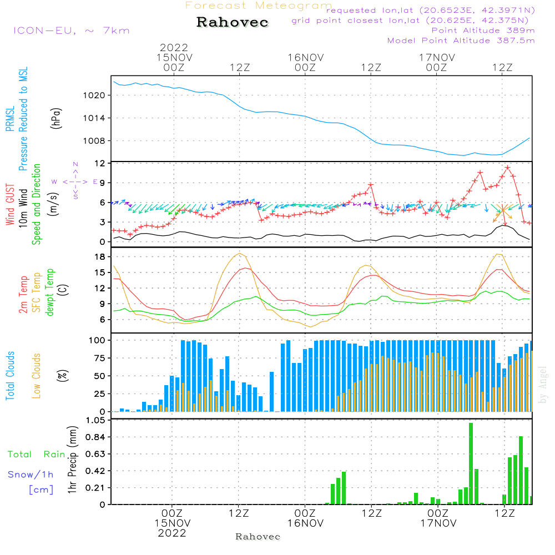
Task: Click the wind direction compass rose
Action: tap(75, 181)
